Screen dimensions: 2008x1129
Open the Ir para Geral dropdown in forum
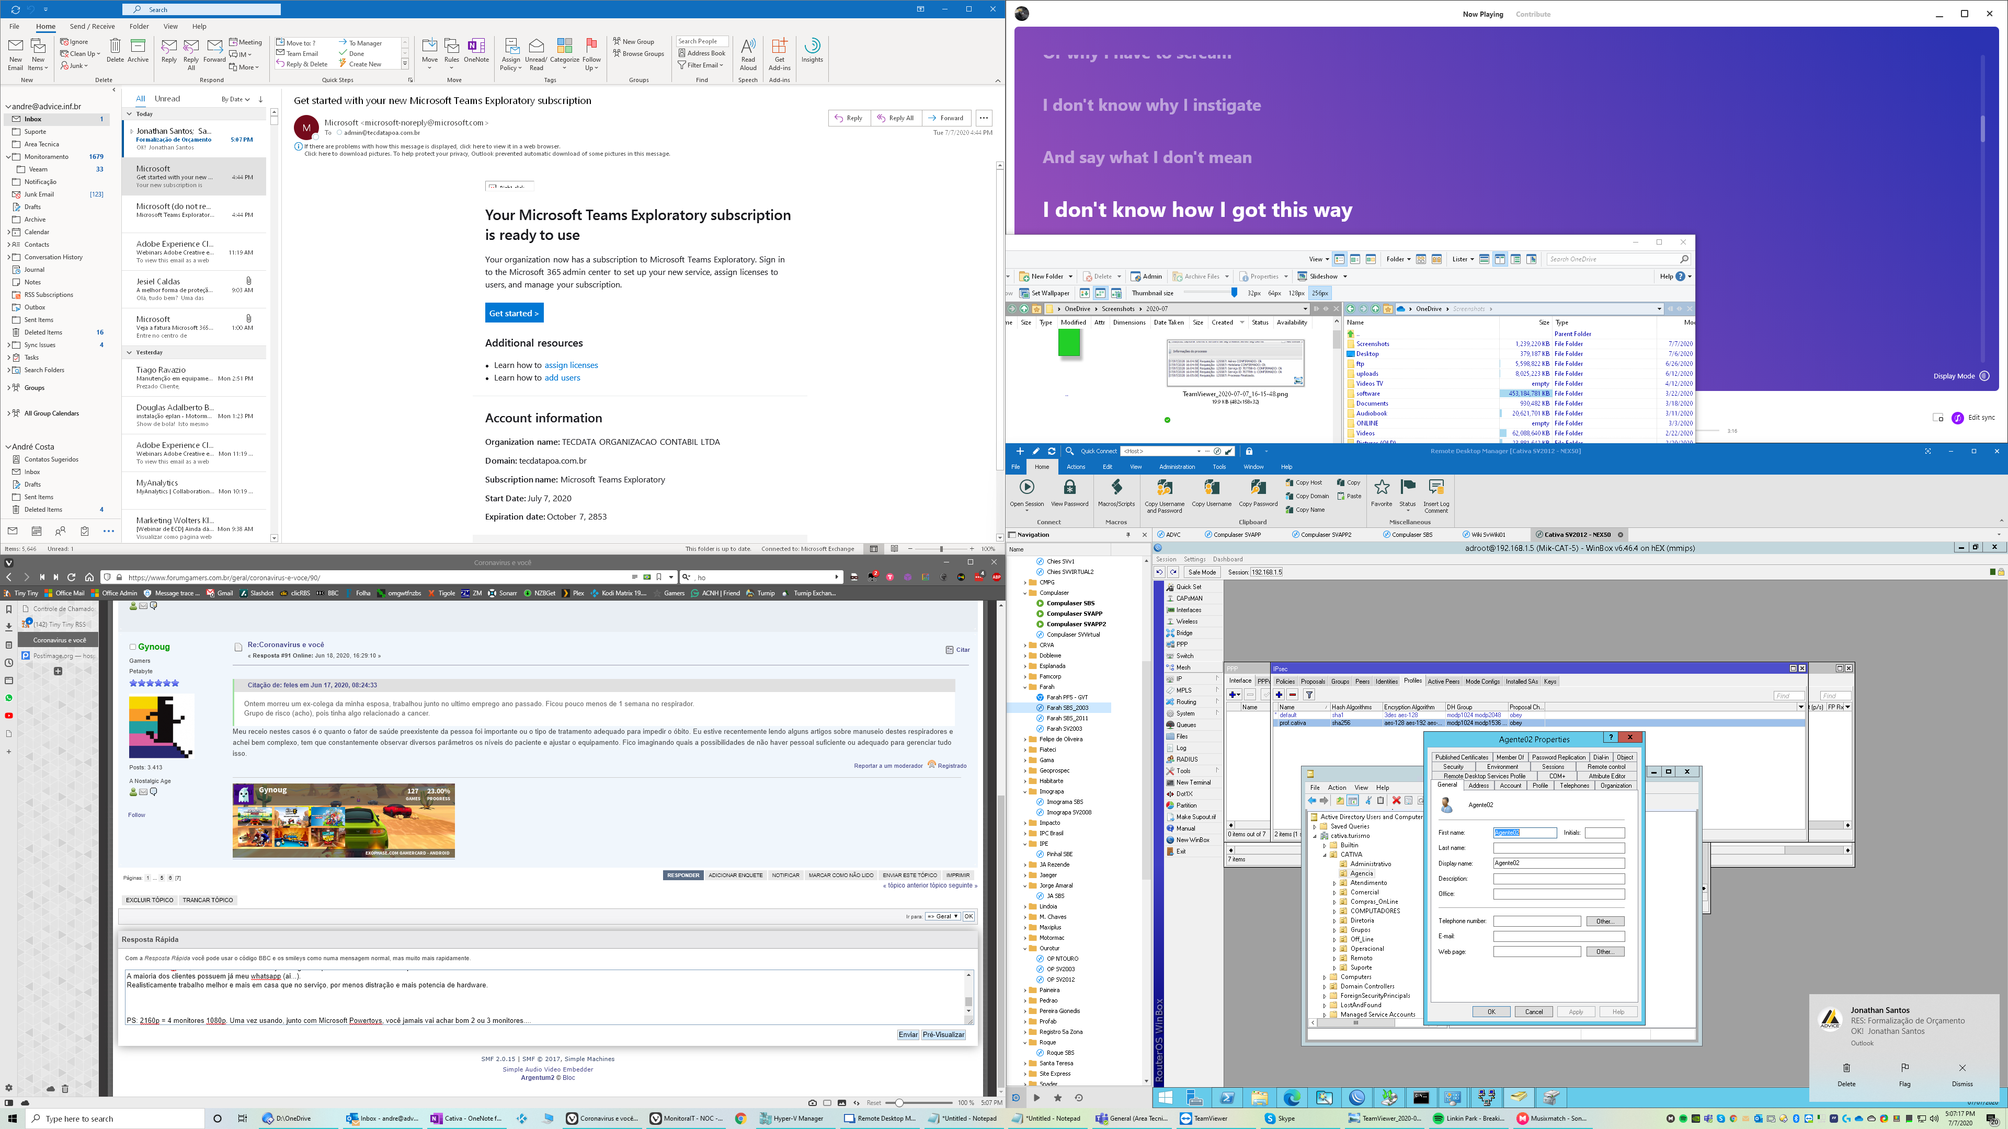click(x=942, y=916)
